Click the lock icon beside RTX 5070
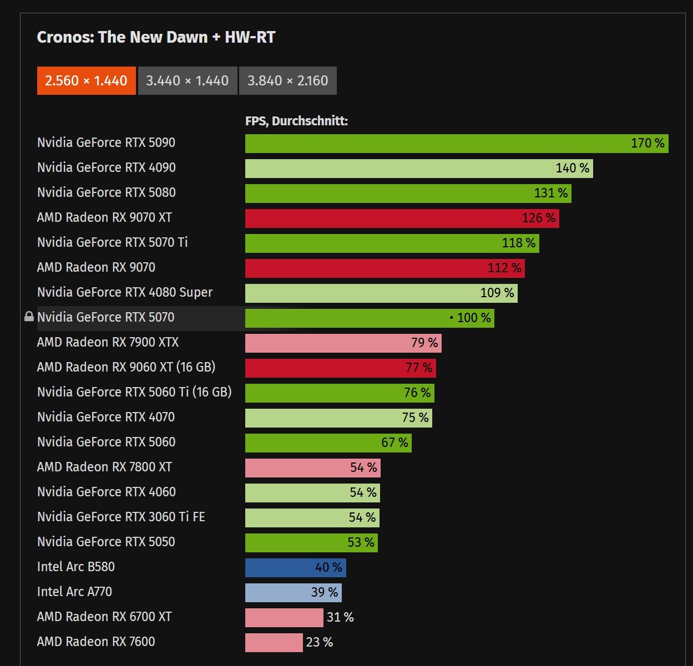The width and height of the screenshot is (693, 666). (29, 317)
